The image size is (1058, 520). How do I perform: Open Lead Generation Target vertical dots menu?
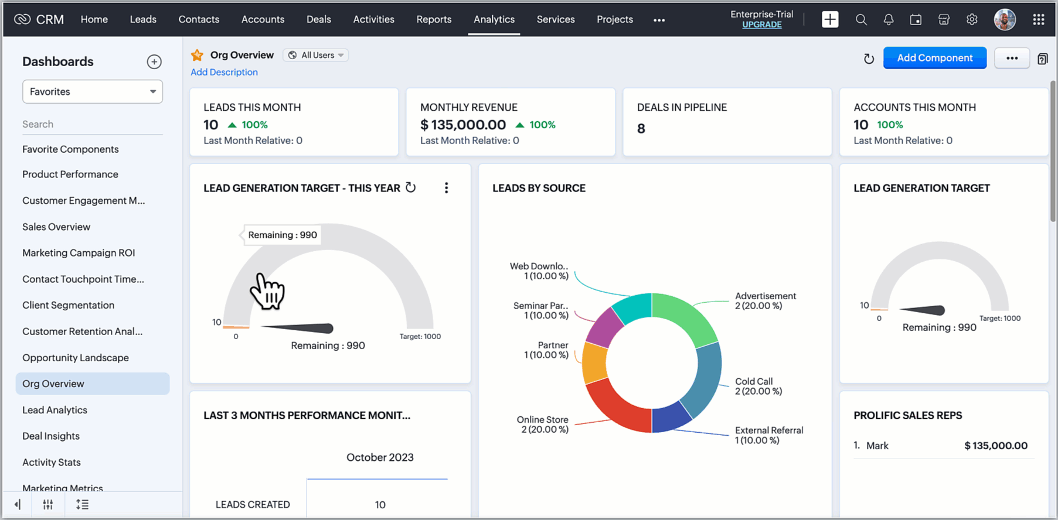[446, 187]
